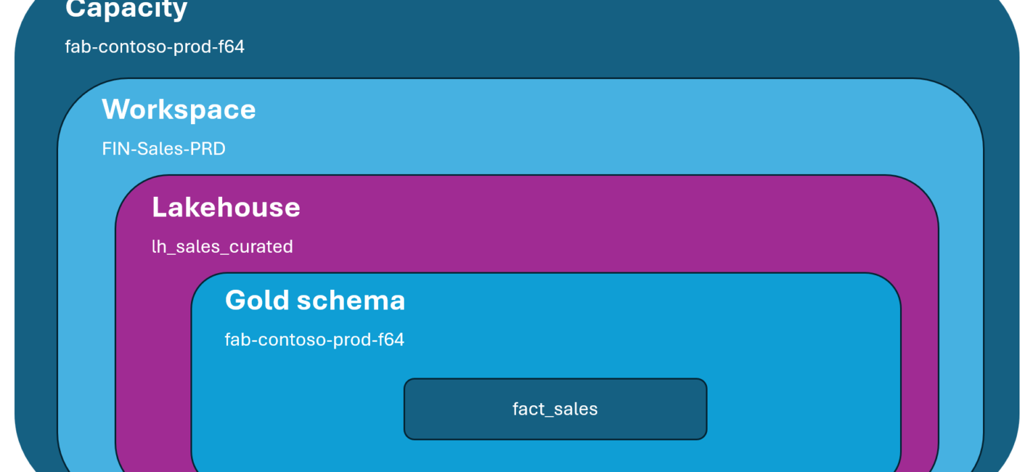Select the fab-contoso-prod-f64 text under Gold schema
1033x472 pixels.
pyautogui.click(x=314, y=339)
